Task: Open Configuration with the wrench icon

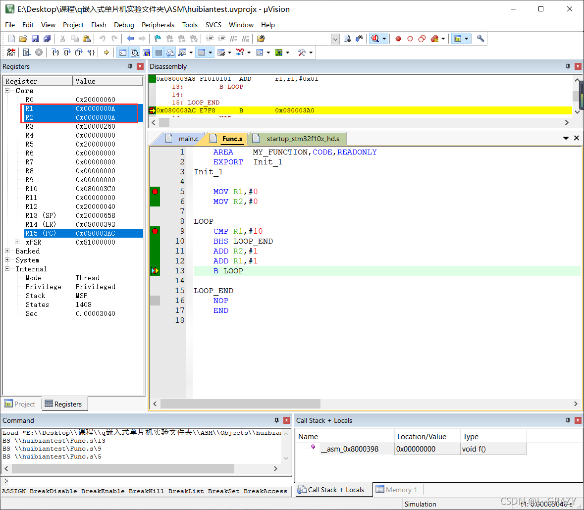Action: [x=480, y=38]
